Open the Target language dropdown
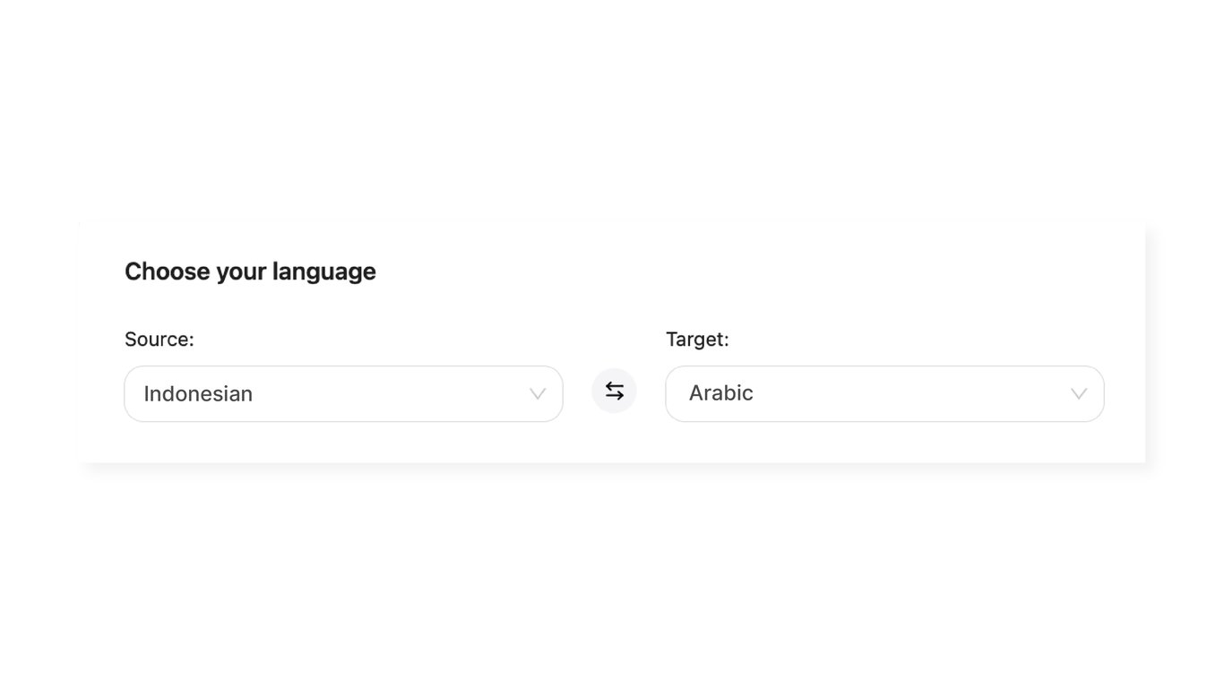Image resolution: width=1224 pixels, height=688 pixels. (x=884, y=393)
